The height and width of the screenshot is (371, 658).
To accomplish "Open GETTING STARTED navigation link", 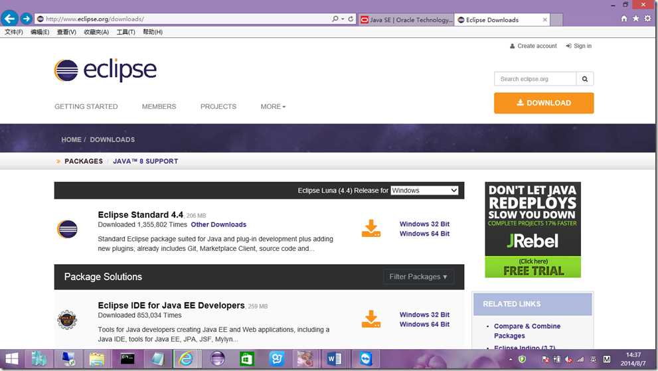I will 86,107.
